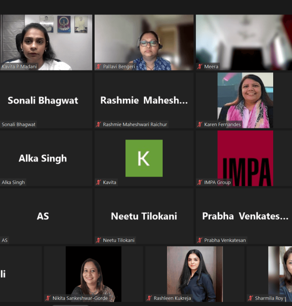The height and width of the screenshot is (306, 292).
Task: Click the IMPA logo tile
Action: click(245, 158)
